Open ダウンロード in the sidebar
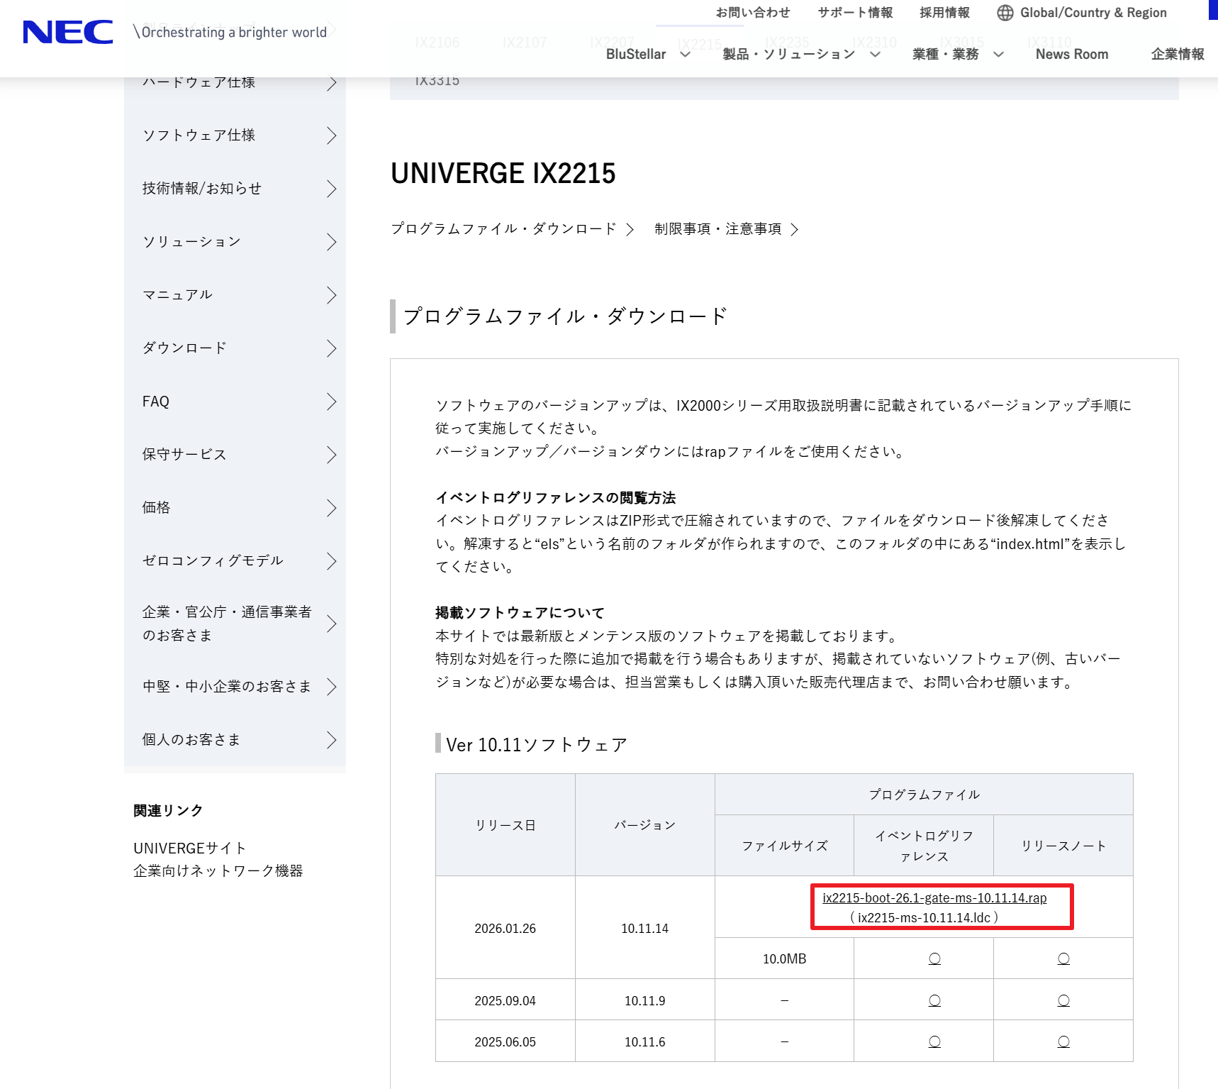Image resolution: width=1218 pixels, height=1089 pixels. pyautogui.click(x=235, y=348)
